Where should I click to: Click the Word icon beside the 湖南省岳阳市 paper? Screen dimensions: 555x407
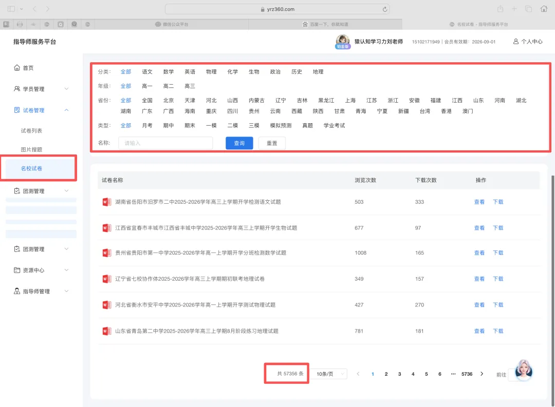pyautogui.click(x=106, y=201)
